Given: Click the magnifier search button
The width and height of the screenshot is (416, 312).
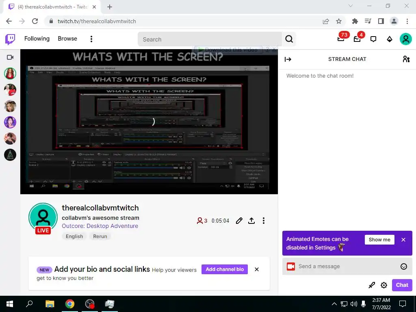Looking at the screenshot, I should coord(289,39).
